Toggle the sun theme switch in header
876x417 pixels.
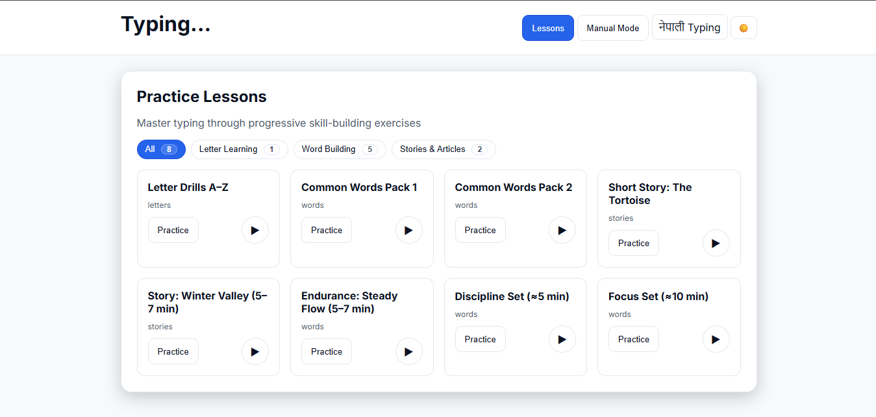coord(744,28)
